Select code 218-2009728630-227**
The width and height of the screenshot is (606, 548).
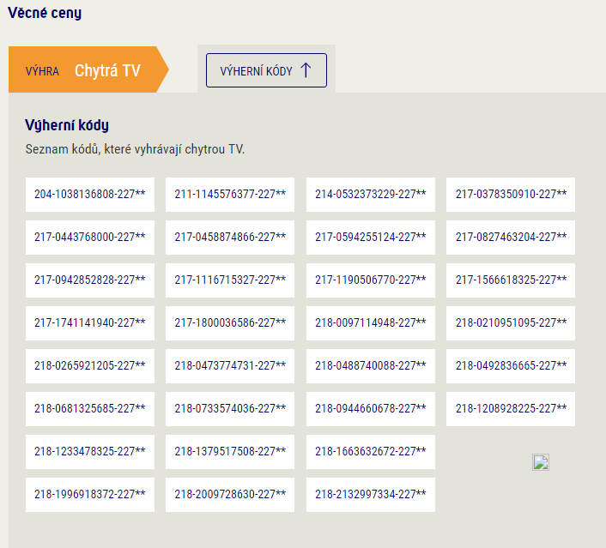click(x=230, y=495)
